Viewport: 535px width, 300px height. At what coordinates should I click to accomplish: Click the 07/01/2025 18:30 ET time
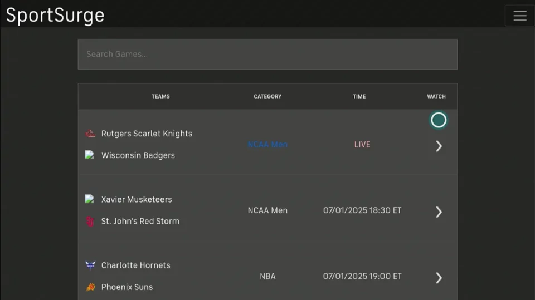click(362, 210)
